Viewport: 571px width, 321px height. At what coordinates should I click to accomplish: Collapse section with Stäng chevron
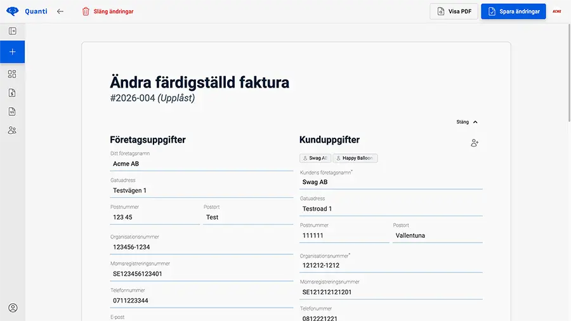tap(467, 122)
